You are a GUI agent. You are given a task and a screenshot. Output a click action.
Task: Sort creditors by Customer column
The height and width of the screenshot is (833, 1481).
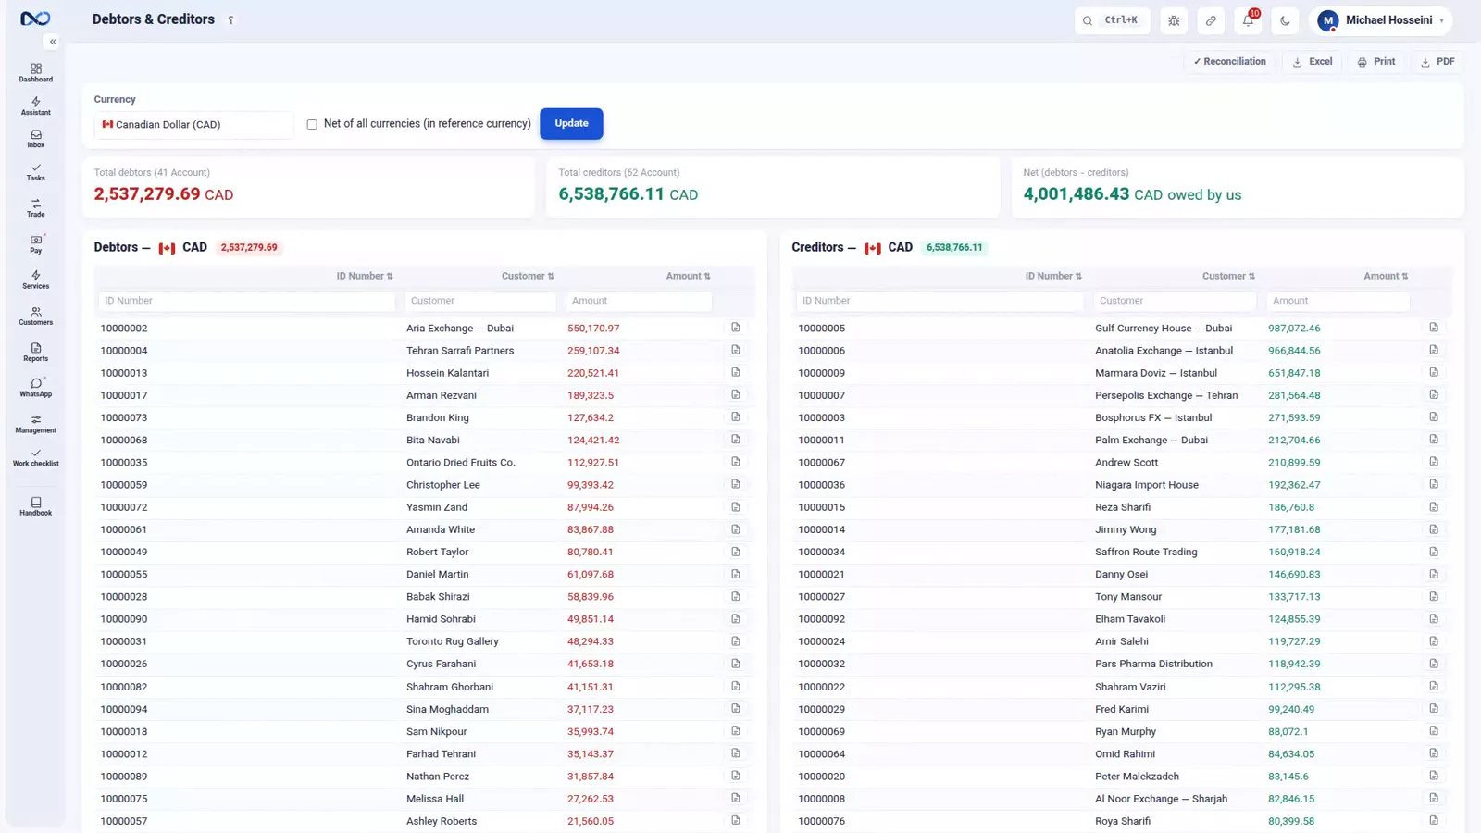click(x=1228, y=276)
